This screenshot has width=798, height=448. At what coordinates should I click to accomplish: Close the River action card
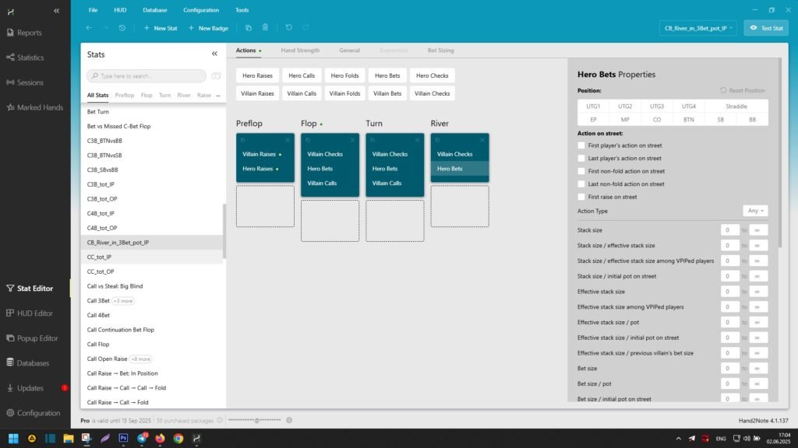[482, 140]
